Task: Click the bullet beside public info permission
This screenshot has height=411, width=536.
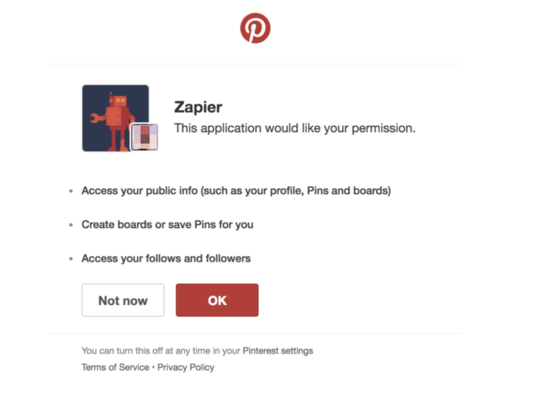Action: tap(71, 191)
